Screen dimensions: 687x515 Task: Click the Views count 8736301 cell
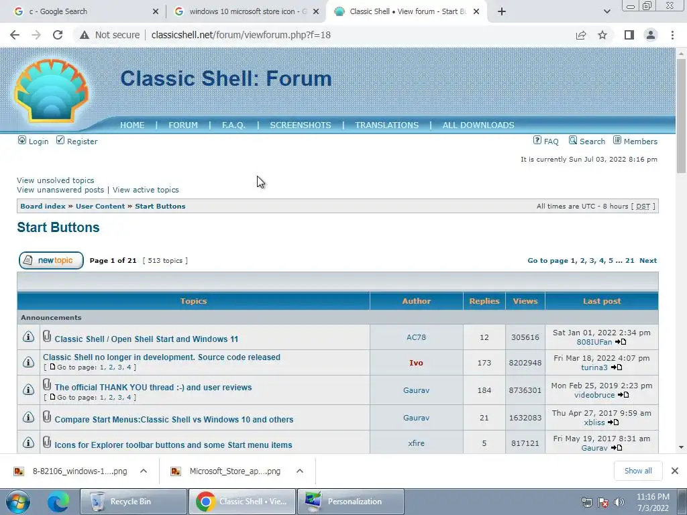525,390
